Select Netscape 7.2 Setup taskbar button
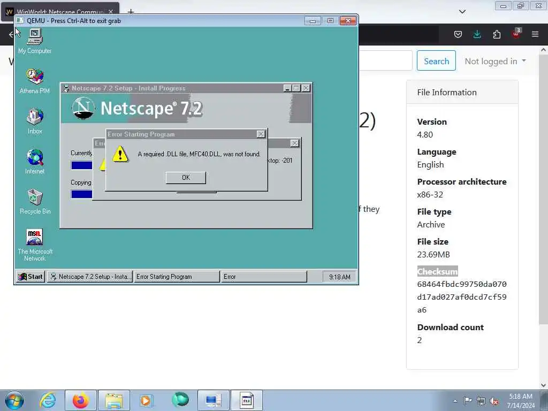The height and width of the screenshot is (411, 548). point(90,277)
